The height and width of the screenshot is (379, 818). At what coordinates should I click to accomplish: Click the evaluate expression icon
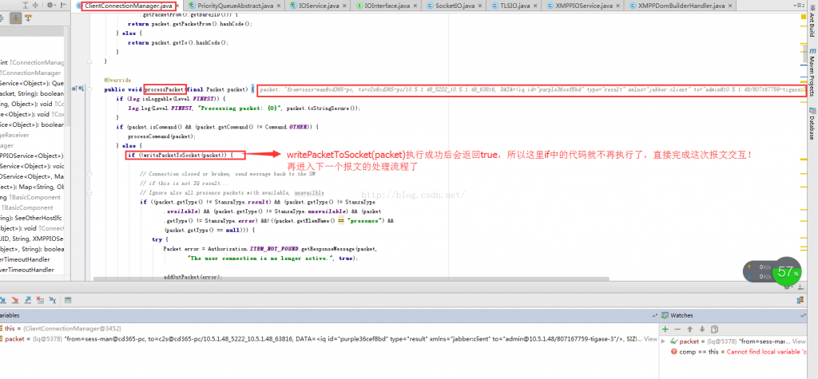click(x=68, y=300)
